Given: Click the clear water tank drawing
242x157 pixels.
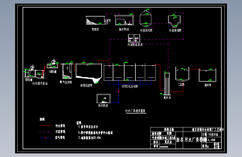Looking at the screenshot, I should click(208, 75).
